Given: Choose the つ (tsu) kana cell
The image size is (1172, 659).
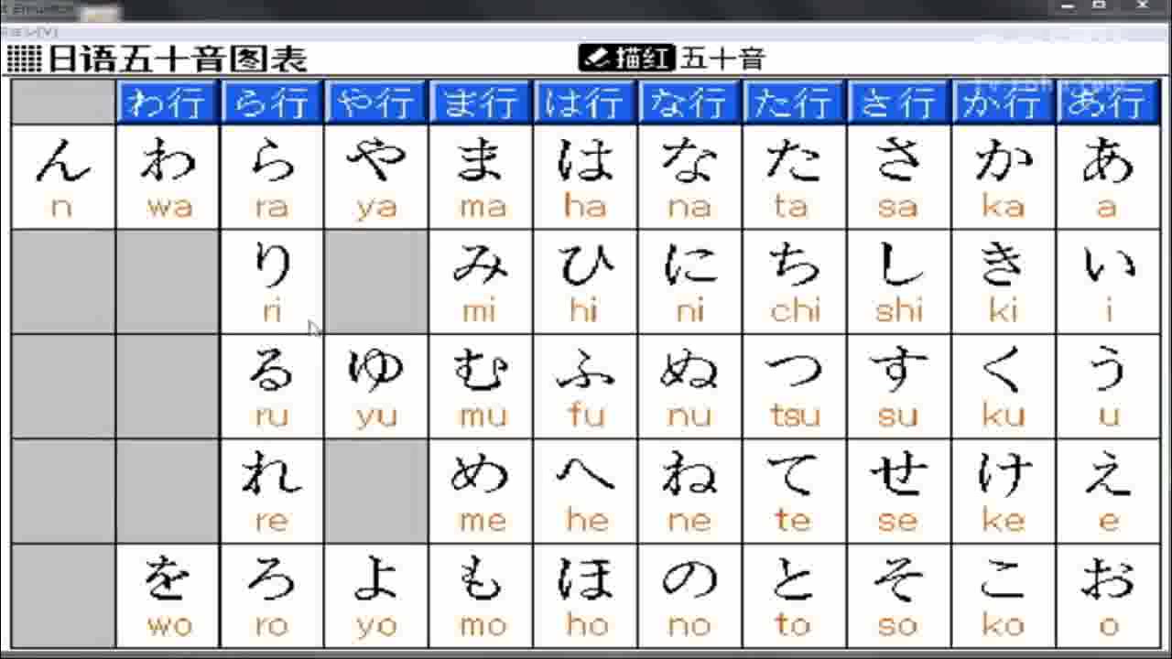Looking at the screenshot, I should click(794, 386).
